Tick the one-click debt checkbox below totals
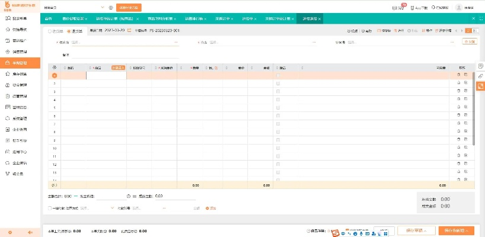 click(49, 208)
